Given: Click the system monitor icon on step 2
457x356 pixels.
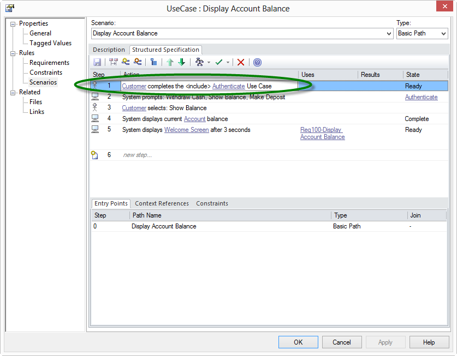Looking at the screenshot, I should click(x=96, y=97).
